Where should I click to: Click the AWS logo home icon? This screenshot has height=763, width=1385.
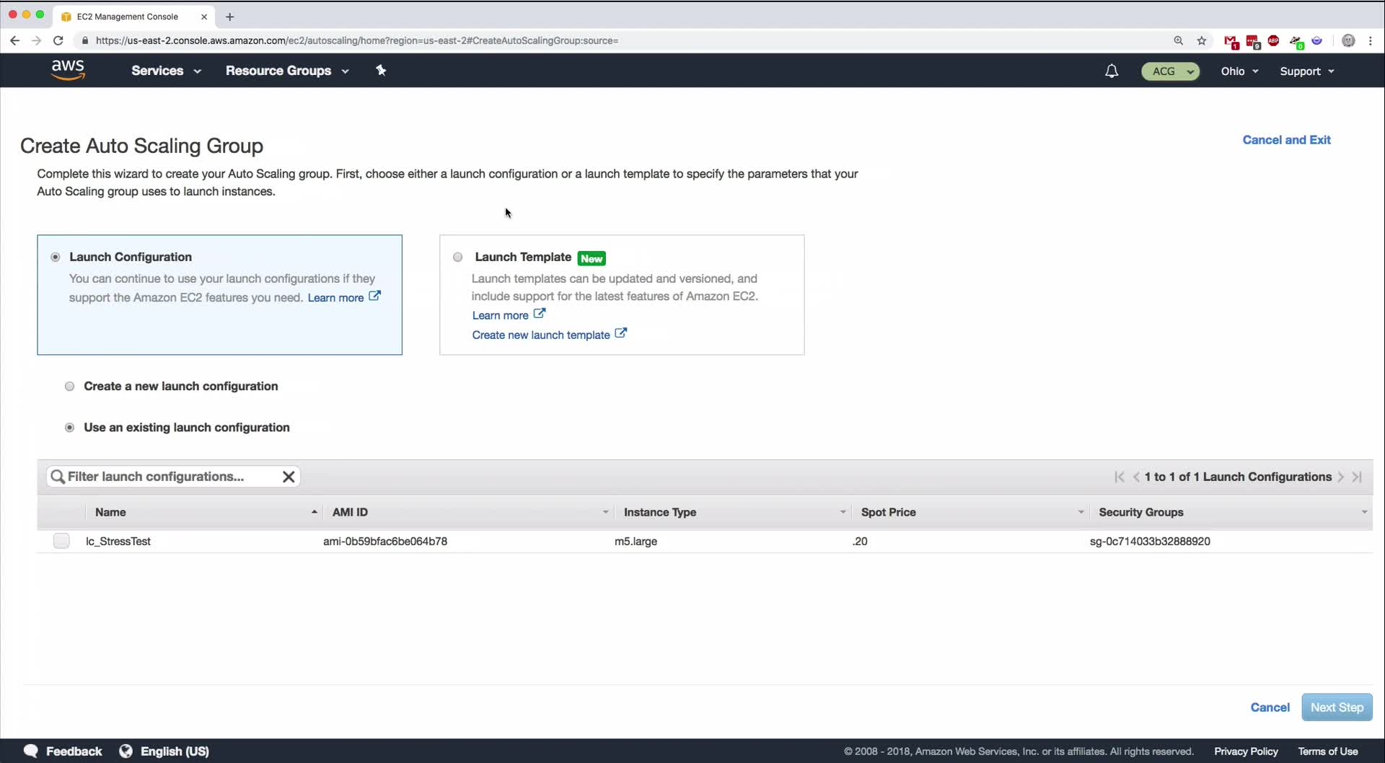68,70
